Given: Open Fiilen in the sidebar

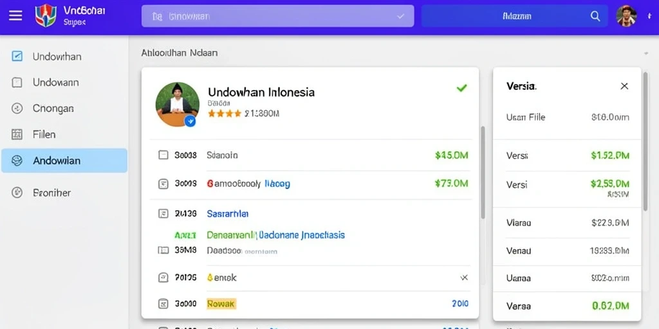Looking at the screenshot, I should click(x=64, y=134).
